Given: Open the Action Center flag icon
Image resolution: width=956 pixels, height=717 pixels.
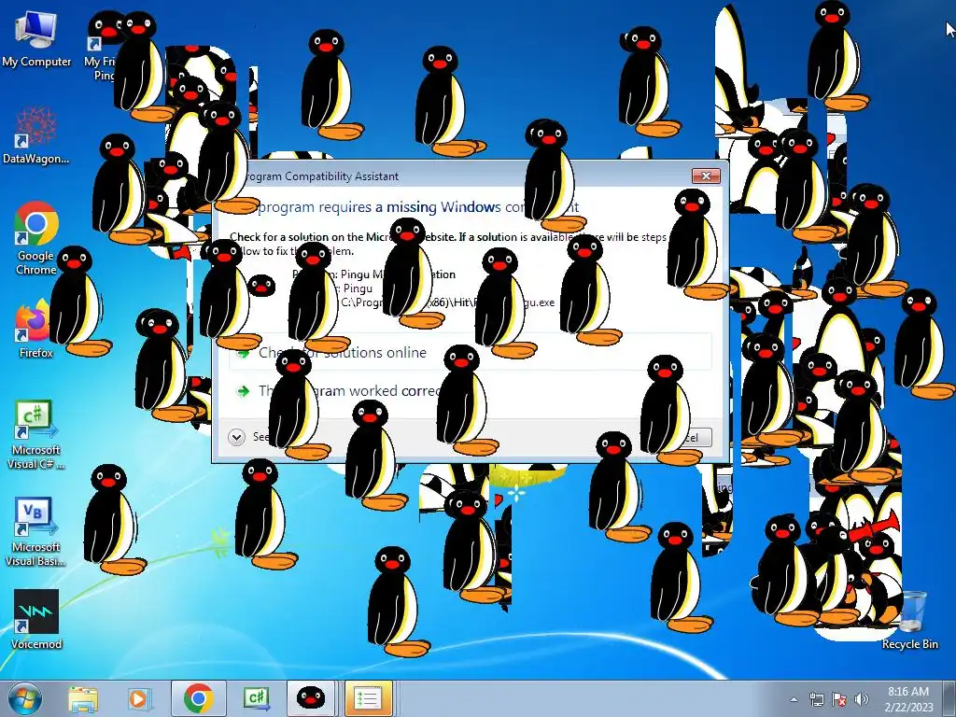Looking at the screenshot, I should 839,699.
